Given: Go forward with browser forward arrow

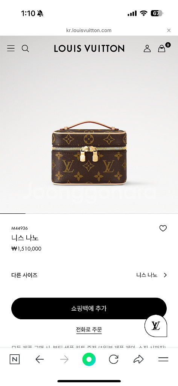Looking at the screenshot, I should pos(64,360).
